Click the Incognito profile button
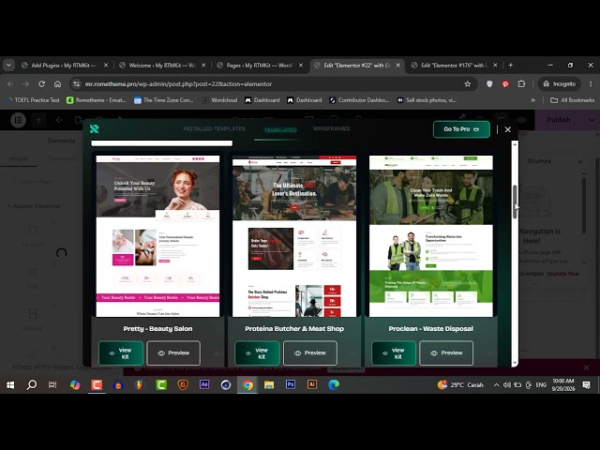Screen dimensions: 600x450 559,83
